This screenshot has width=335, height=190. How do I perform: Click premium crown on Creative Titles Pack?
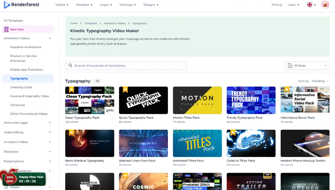click(x=233, y=133)
